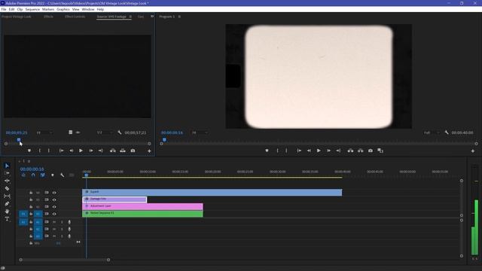Viewport: 482px width, 271px height.
Task: Open the Sequence menu
Action: pos(32,10)
